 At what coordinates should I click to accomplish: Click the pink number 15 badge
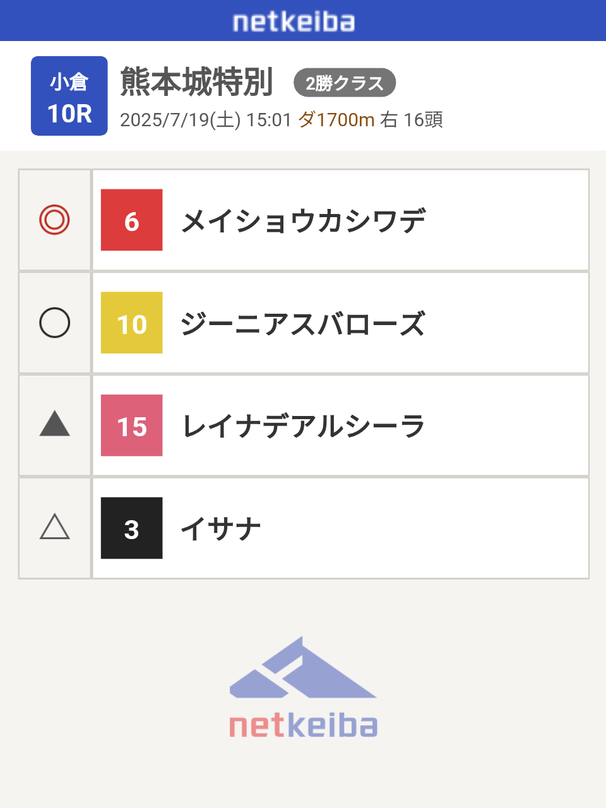(132, 425)
